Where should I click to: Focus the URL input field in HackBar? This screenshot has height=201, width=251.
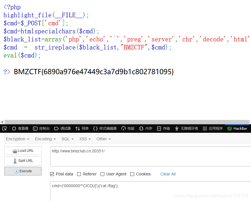click(x=150, y=156)
